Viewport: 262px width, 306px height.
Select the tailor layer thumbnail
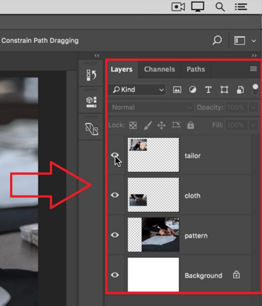point(153,155)
